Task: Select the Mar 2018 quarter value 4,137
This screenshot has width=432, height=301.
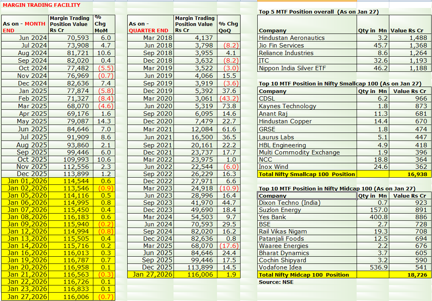Action: 195,38
